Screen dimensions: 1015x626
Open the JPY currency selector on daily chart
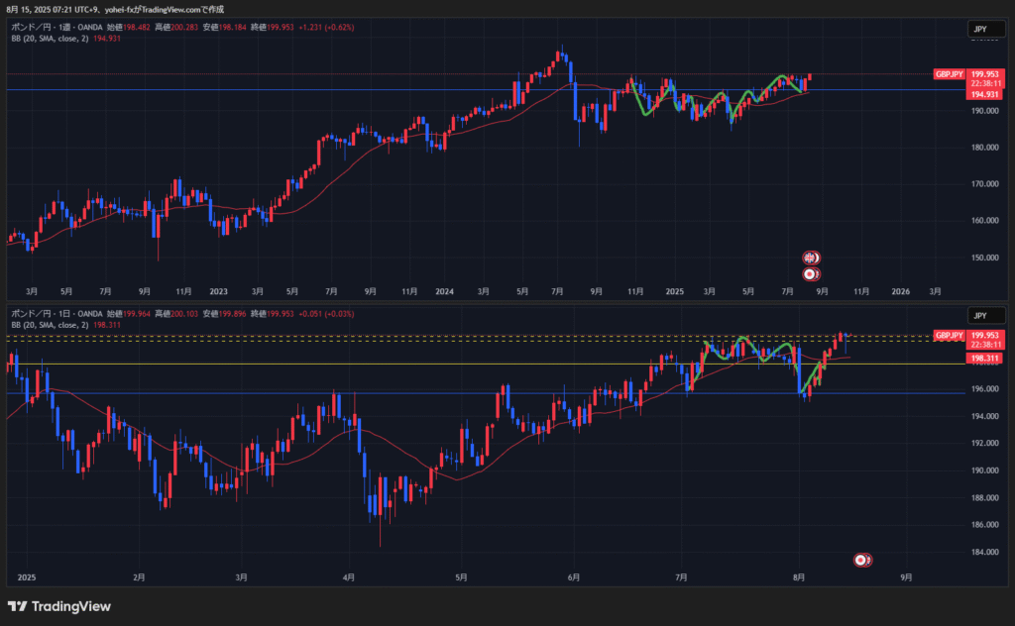(980, 315)
